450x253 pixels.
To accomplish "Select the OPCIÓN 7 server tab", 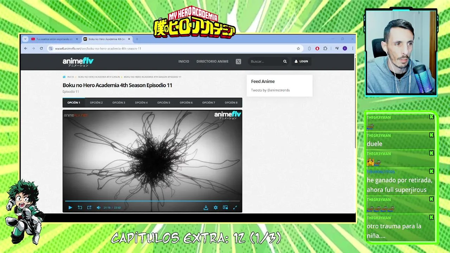I will coord(208,103).
